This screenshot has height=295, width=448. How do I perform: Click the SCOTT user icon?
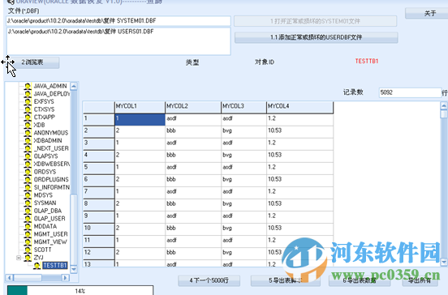pyautogui.click(x=28, y=250)
